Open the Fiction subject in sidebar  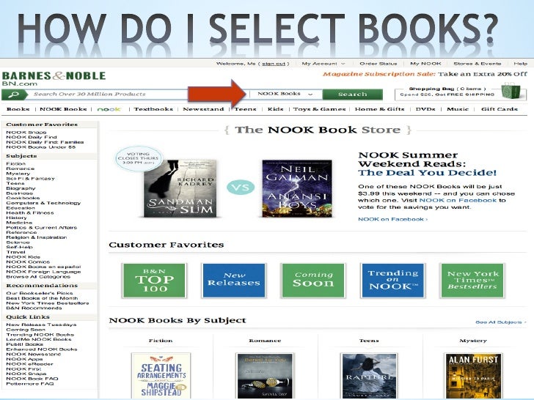[15, 163]
